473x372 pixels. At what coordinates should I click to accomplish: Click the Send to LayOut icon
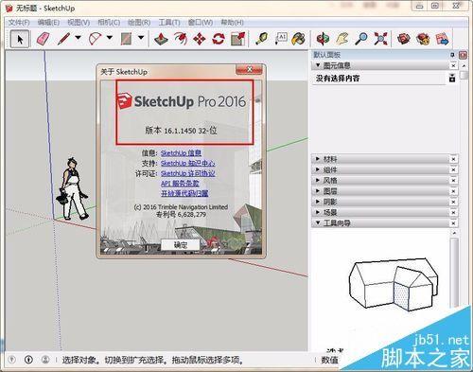pyautogui.click(x=442, y=39)
